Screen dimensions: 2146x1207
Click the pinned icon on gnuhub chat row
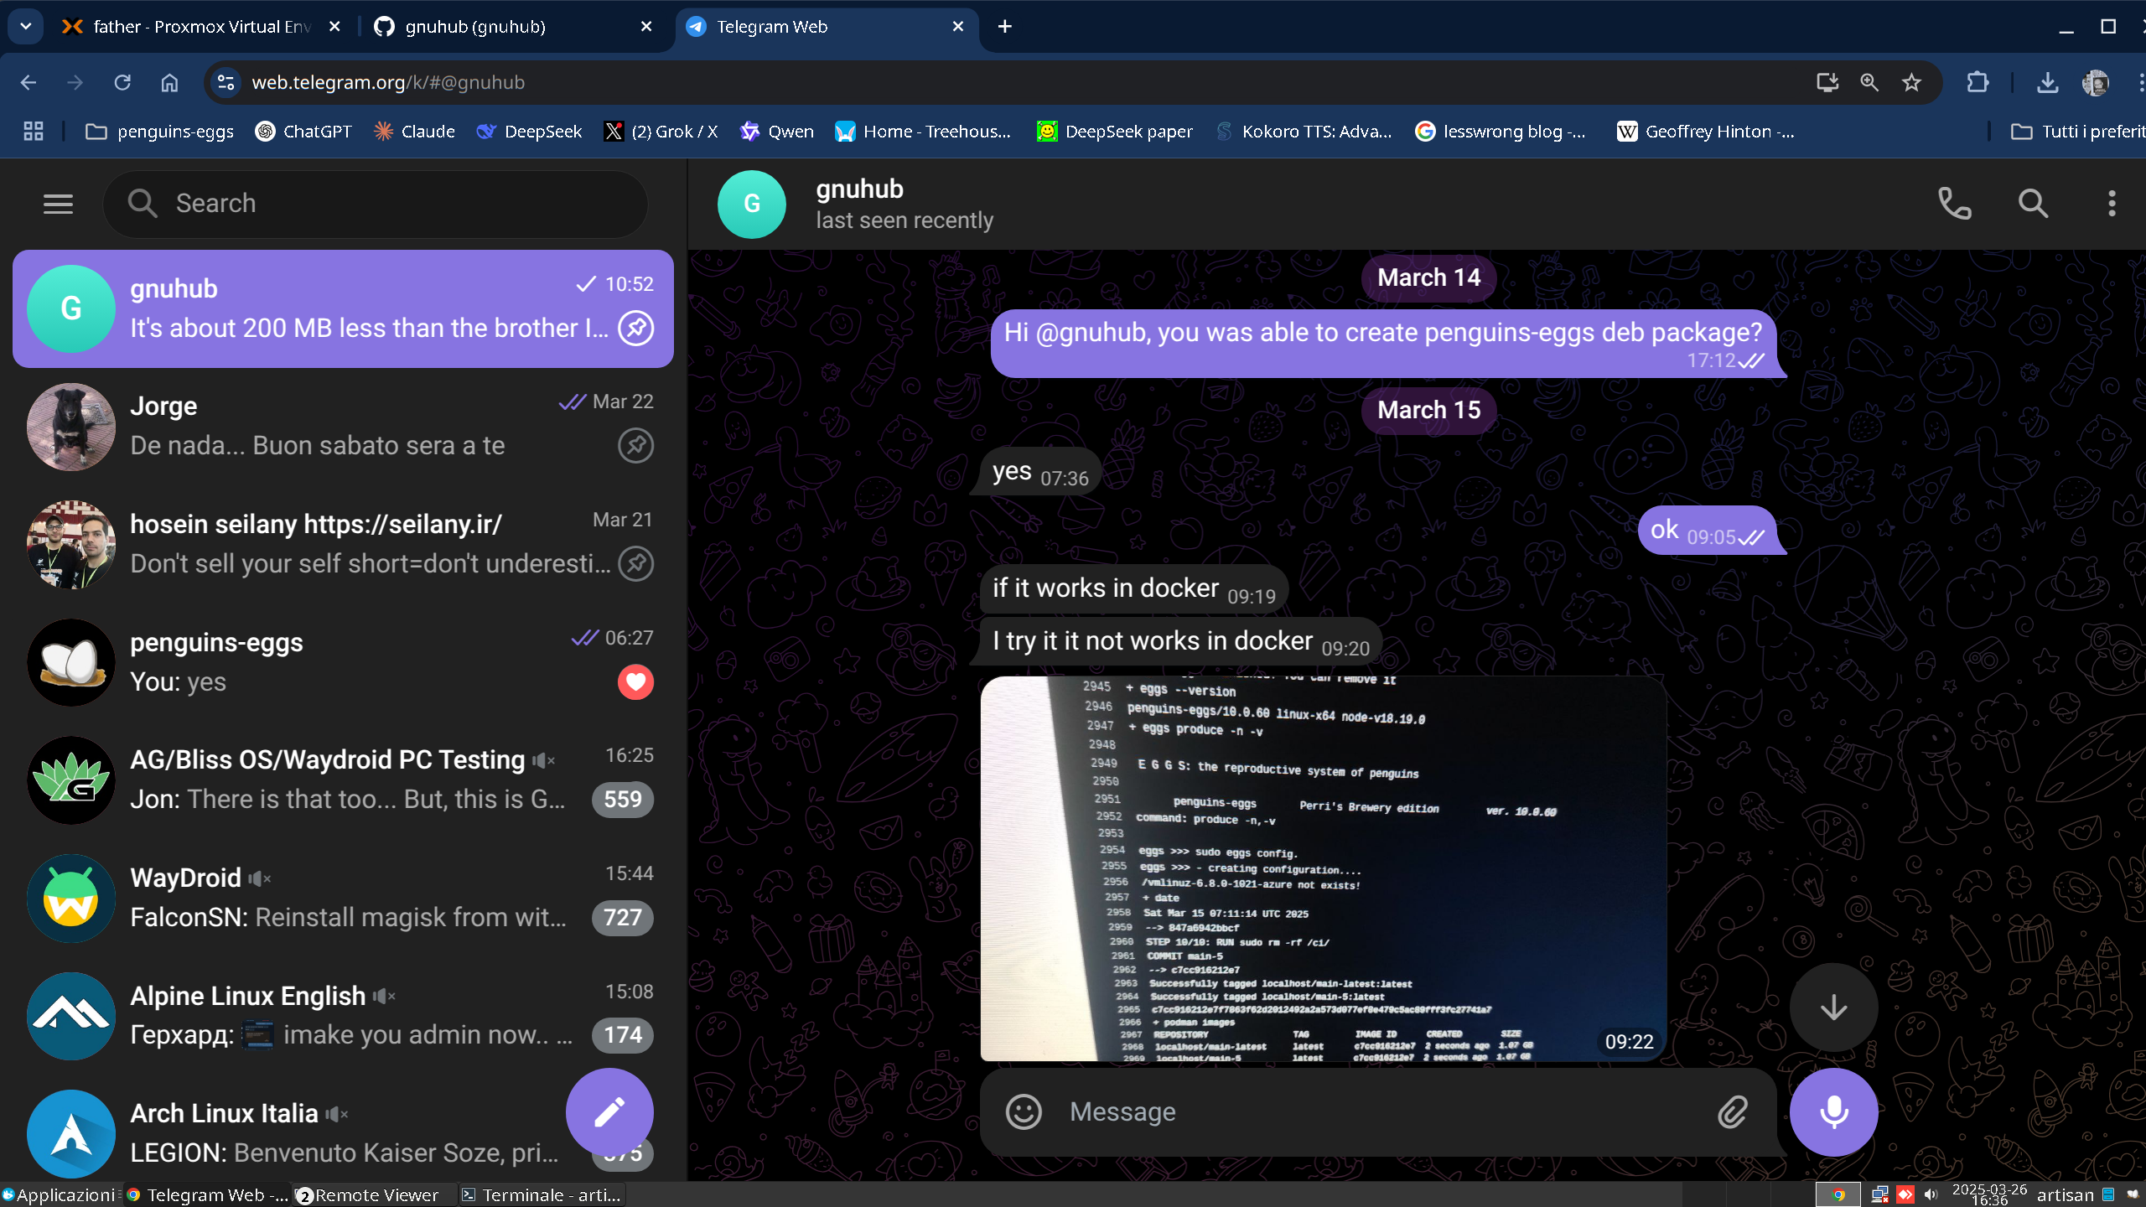coord(635,329)
